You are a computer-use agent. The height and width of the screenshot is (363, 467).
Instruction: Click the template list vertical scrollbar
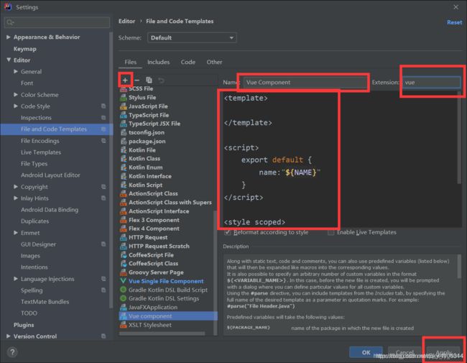click(x=215, y=272)
